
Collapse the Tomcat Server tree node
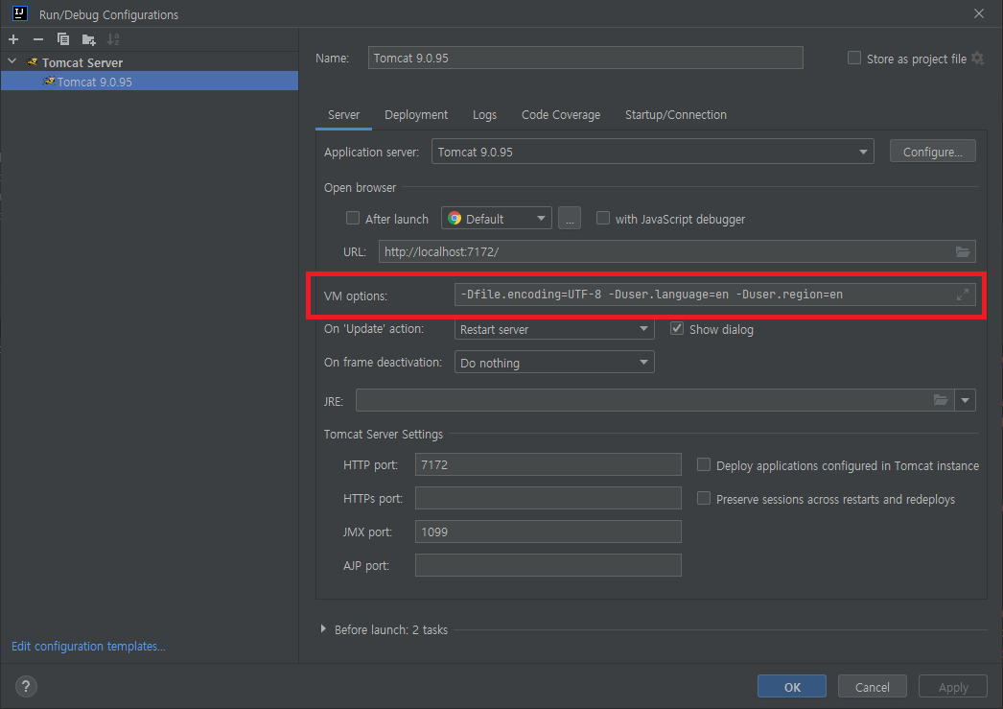tap(12, 61)
